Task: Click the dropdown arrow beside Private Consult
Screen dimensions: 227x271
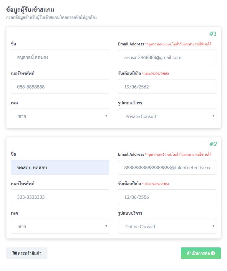Action: coord(213,116)
